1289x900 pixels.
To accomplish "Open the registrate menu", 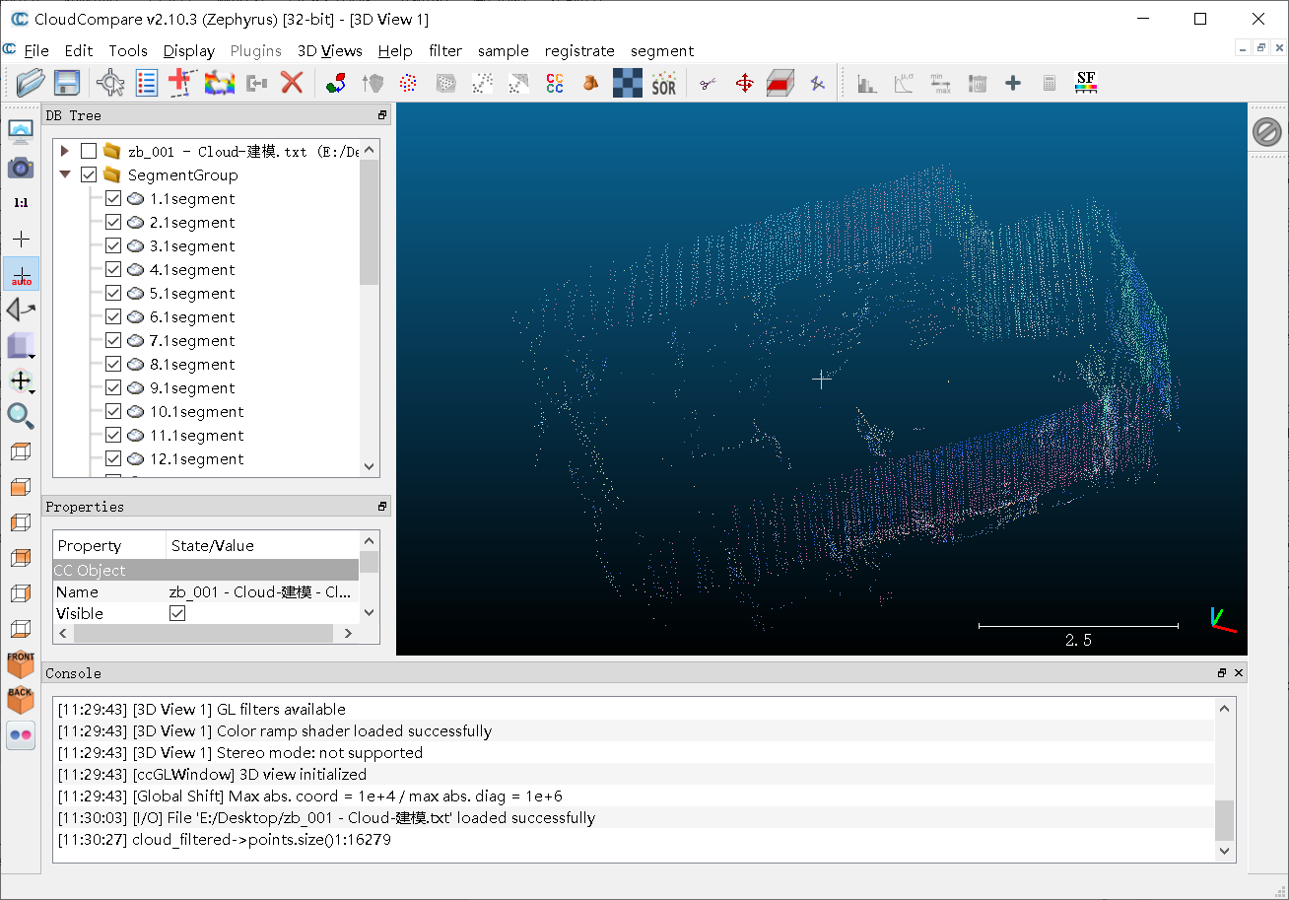I will 578,51.
